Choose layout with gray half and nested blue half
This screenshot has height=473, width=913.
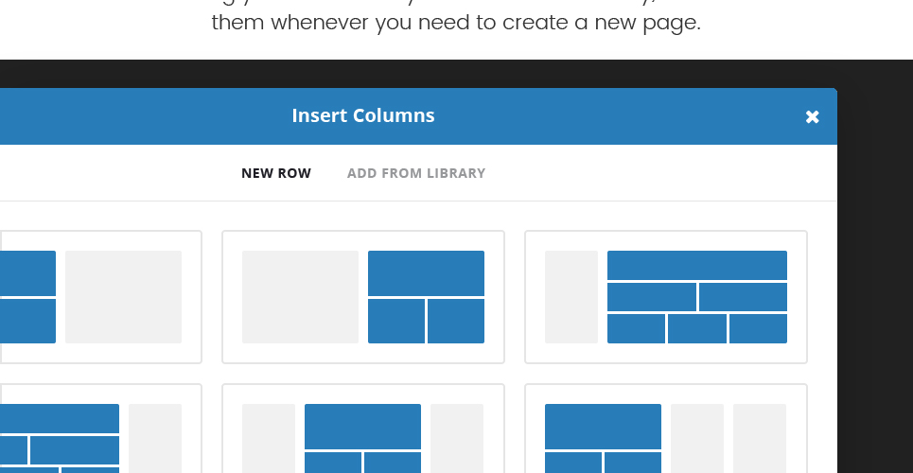click(x=363, y=297)
